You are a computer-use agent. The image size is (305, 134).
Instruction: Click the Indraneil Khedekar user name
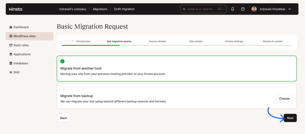pyautogui.click(x=273, y=9)
